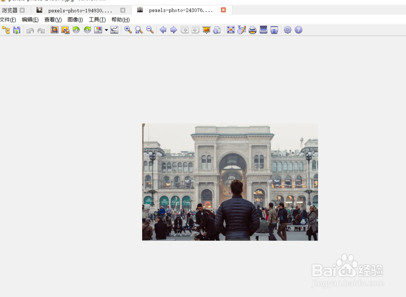
Task: Select the Crop tool icon
Action: coord(54,30)
